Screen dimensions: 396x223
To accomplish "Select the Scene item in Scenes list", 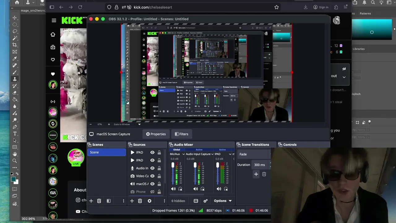I will coord(106,152).
